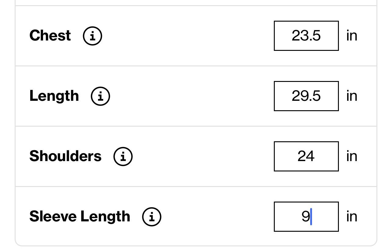The width and height of the screenshot is (392, 250).
Task: Click the Chest label text
Action: (x=50, y=35)
